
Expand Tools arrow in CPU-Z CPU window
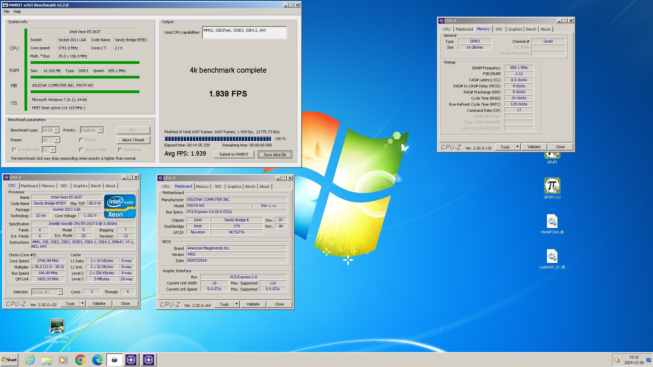tap(82, 303)
